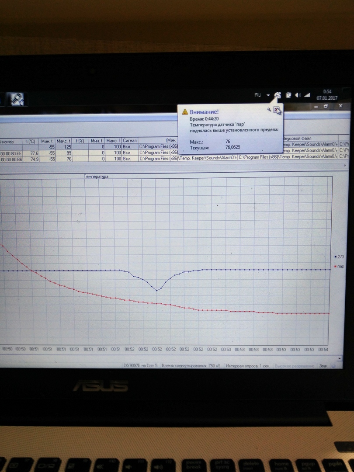Image resolution: width=354 pixels, height=472 pixels.
Task: Click the Макс. t cell 99
Action: point(63,153)
